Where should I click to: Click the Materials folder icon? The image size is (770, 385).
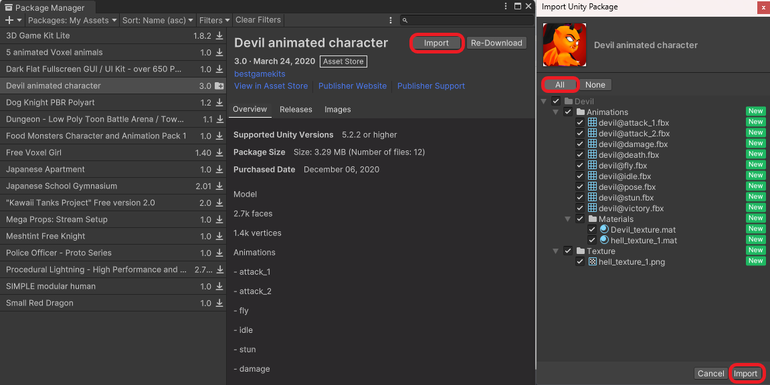[592, 219]
